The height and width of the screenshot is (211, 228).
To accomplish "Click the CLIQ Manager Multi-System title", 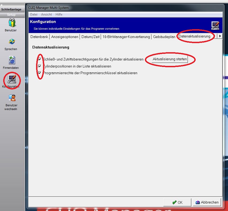I will [x=48, y=8].
